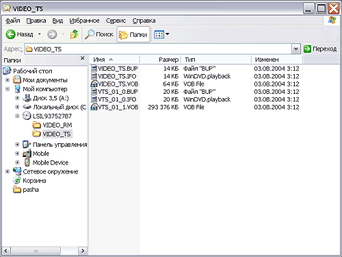Open the Forward history dropdown arrow

63,34
